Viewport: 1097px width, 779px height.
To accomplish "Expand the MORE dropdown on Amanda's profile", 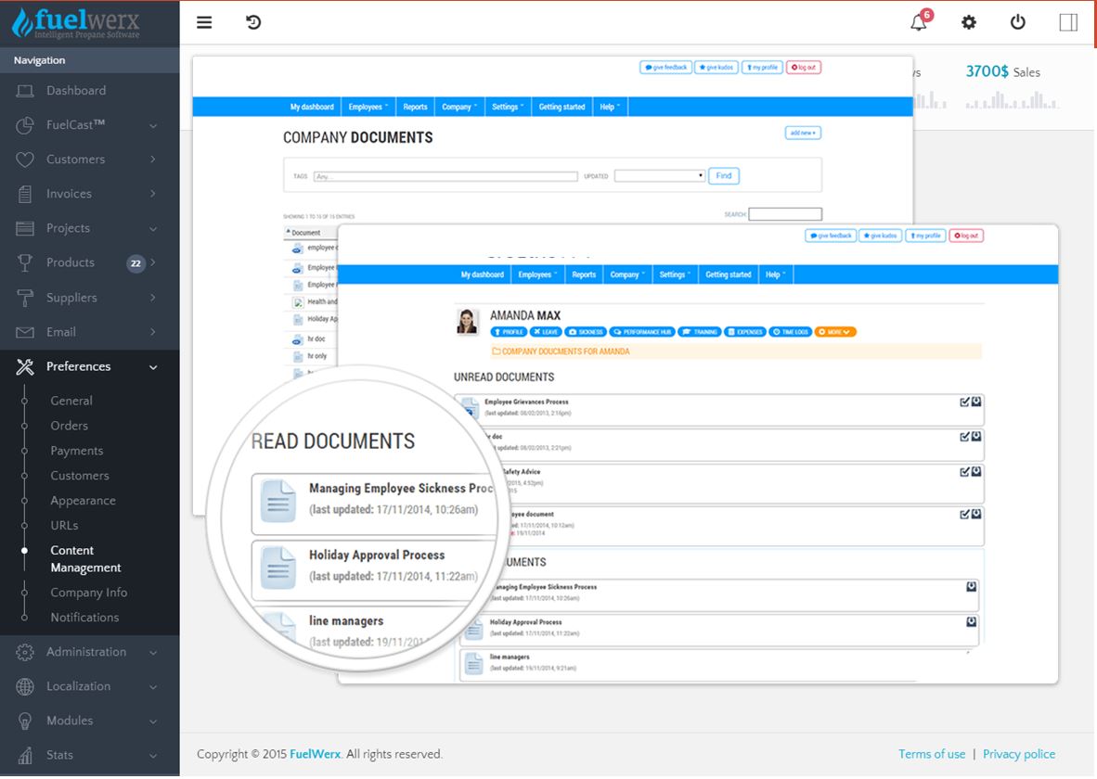I will 834,331.
